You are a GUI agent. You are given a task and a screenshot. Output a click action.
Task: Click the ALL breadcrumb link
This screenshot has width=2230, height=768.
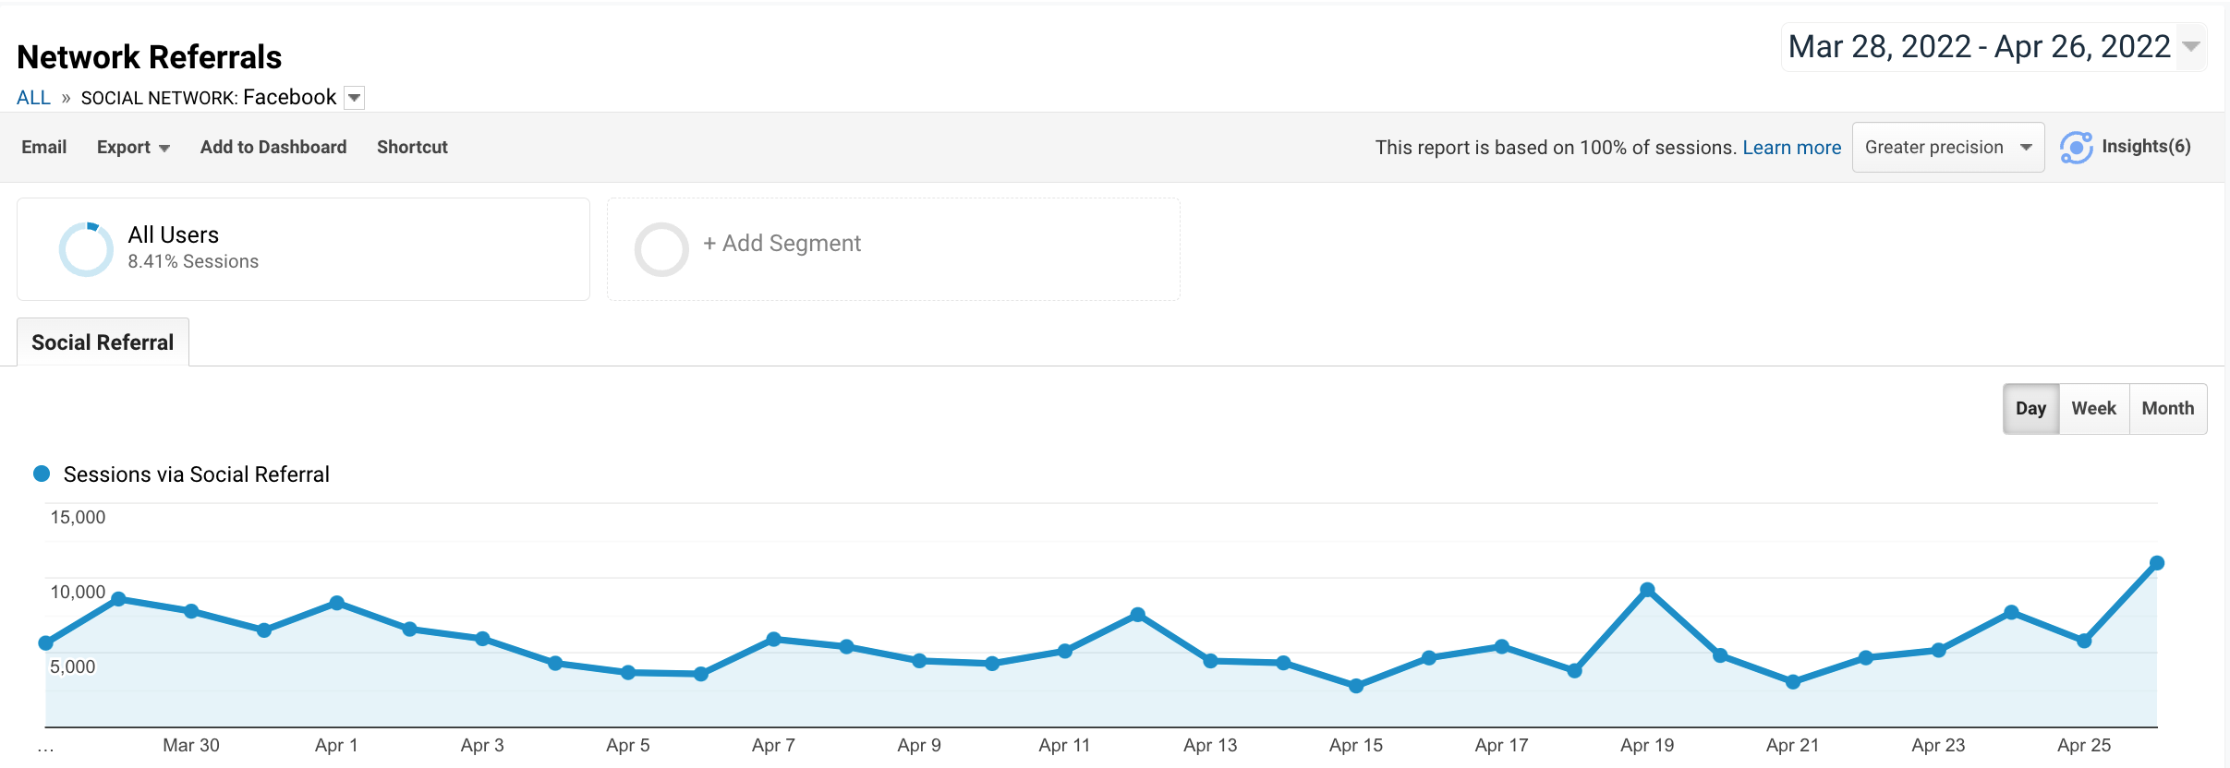33,98
